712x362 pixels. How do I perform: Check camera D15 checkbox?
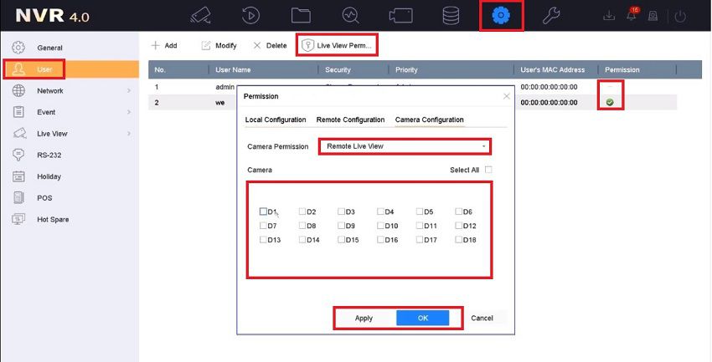pyautogui.click(x=342, y=240)
